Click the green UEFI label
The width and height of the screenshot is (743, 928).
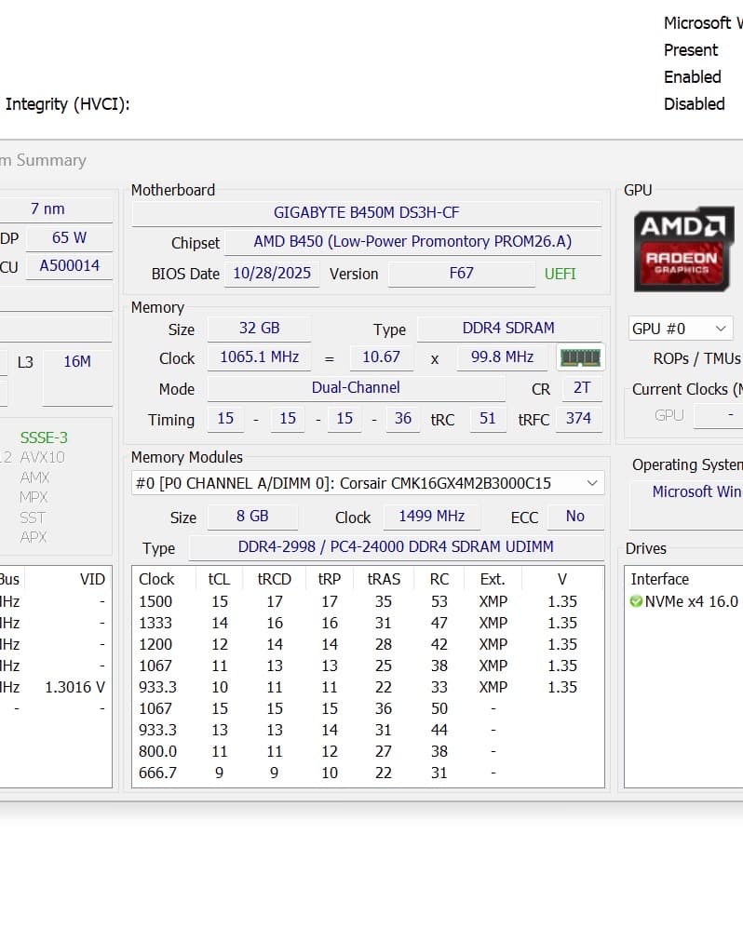pyautogui.click(x=560, y=274)
